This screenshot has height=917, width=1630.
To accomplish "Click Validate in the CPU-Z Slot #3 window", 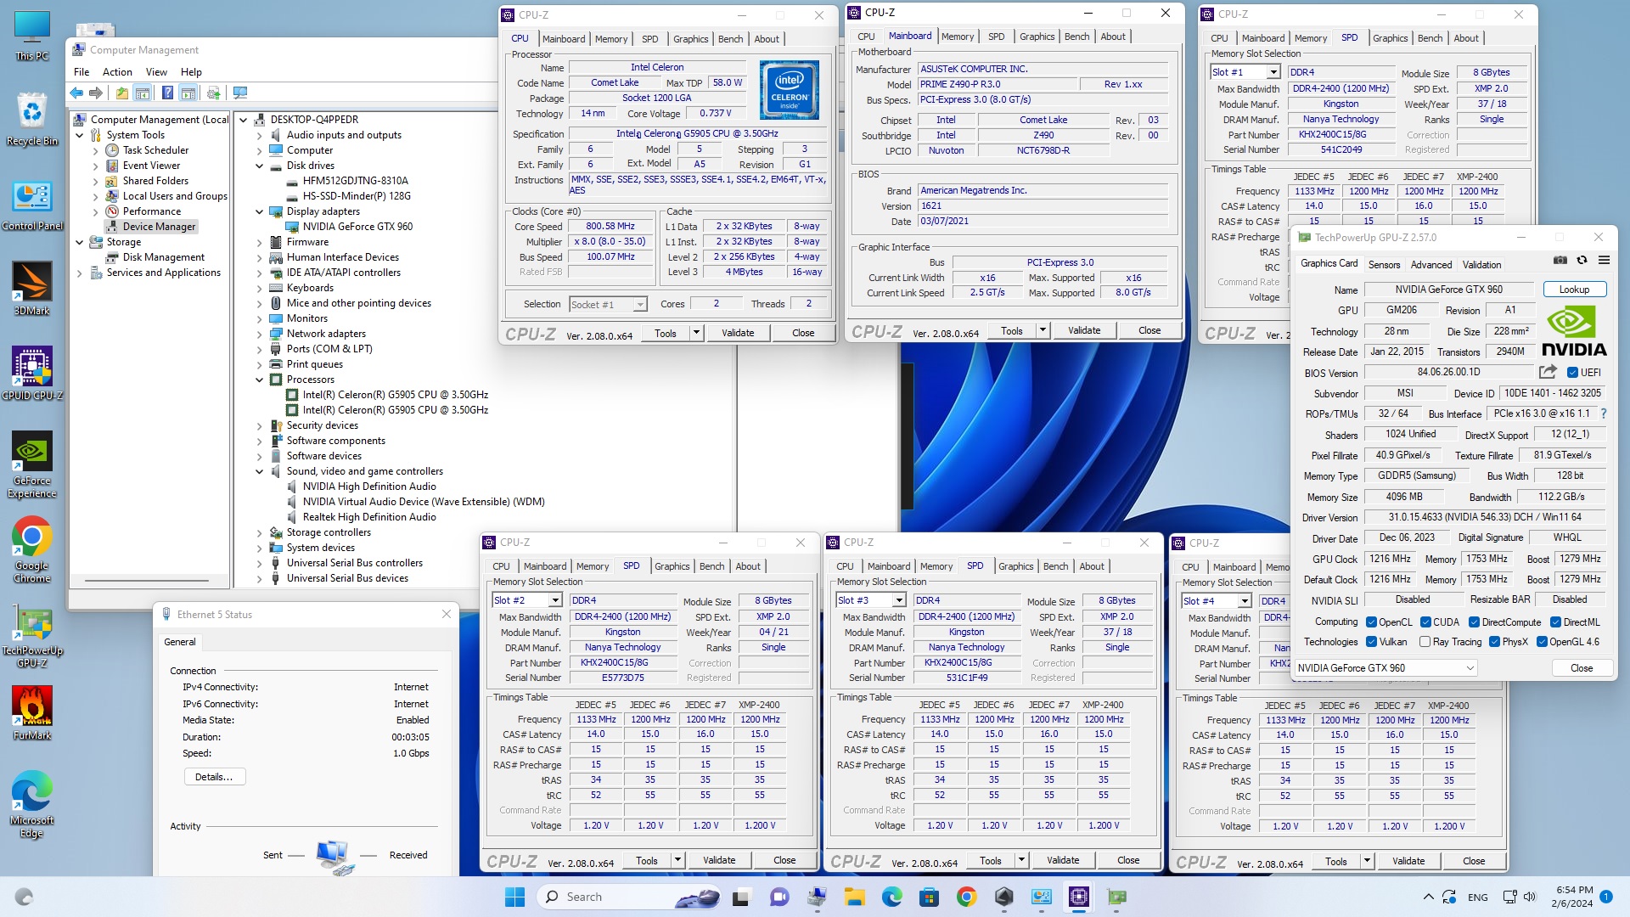I will (1063, 860).
